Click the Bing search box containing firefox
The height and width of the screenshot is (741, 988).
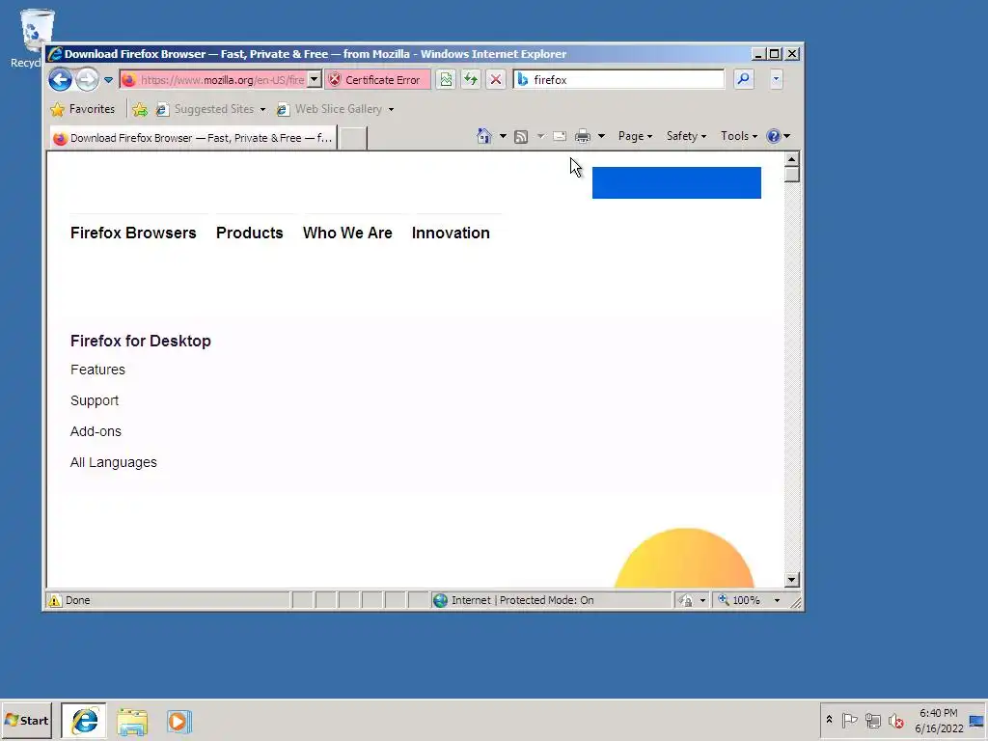point(618,80)
